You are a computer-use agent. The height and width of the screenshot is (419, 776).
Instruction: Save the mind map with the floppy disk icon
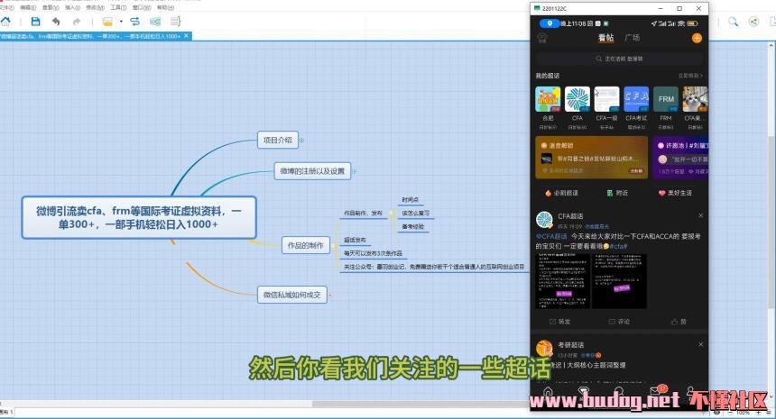click(35, 22)
